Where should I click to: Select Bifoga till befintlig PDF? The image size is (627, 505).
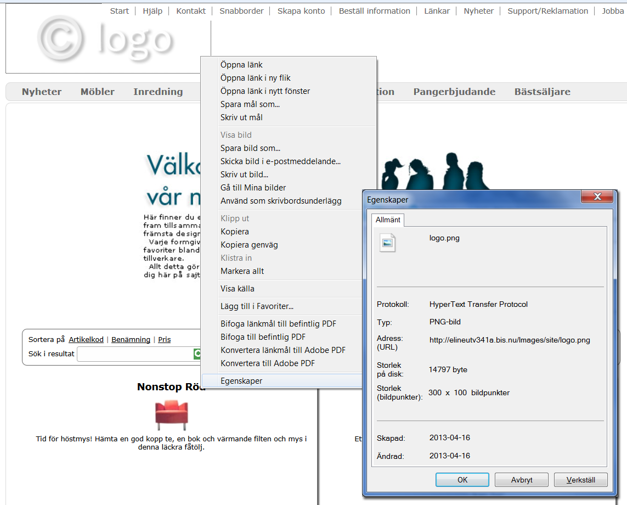pos(283,337)
